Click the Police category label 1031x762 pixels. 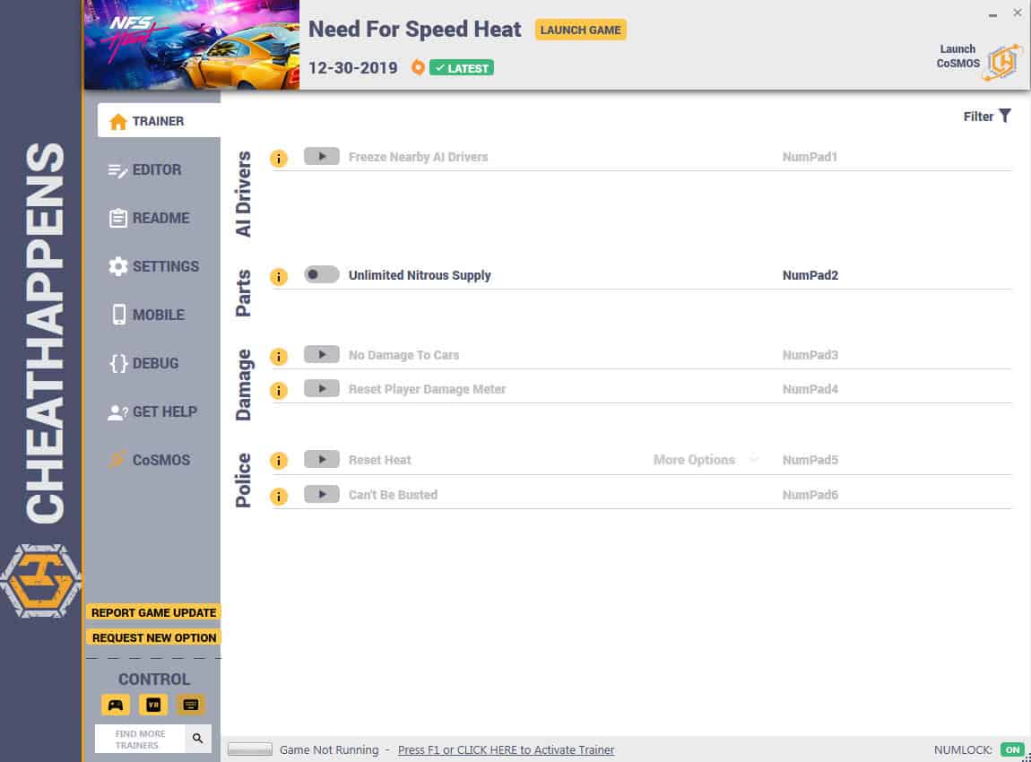pos(243,480)
